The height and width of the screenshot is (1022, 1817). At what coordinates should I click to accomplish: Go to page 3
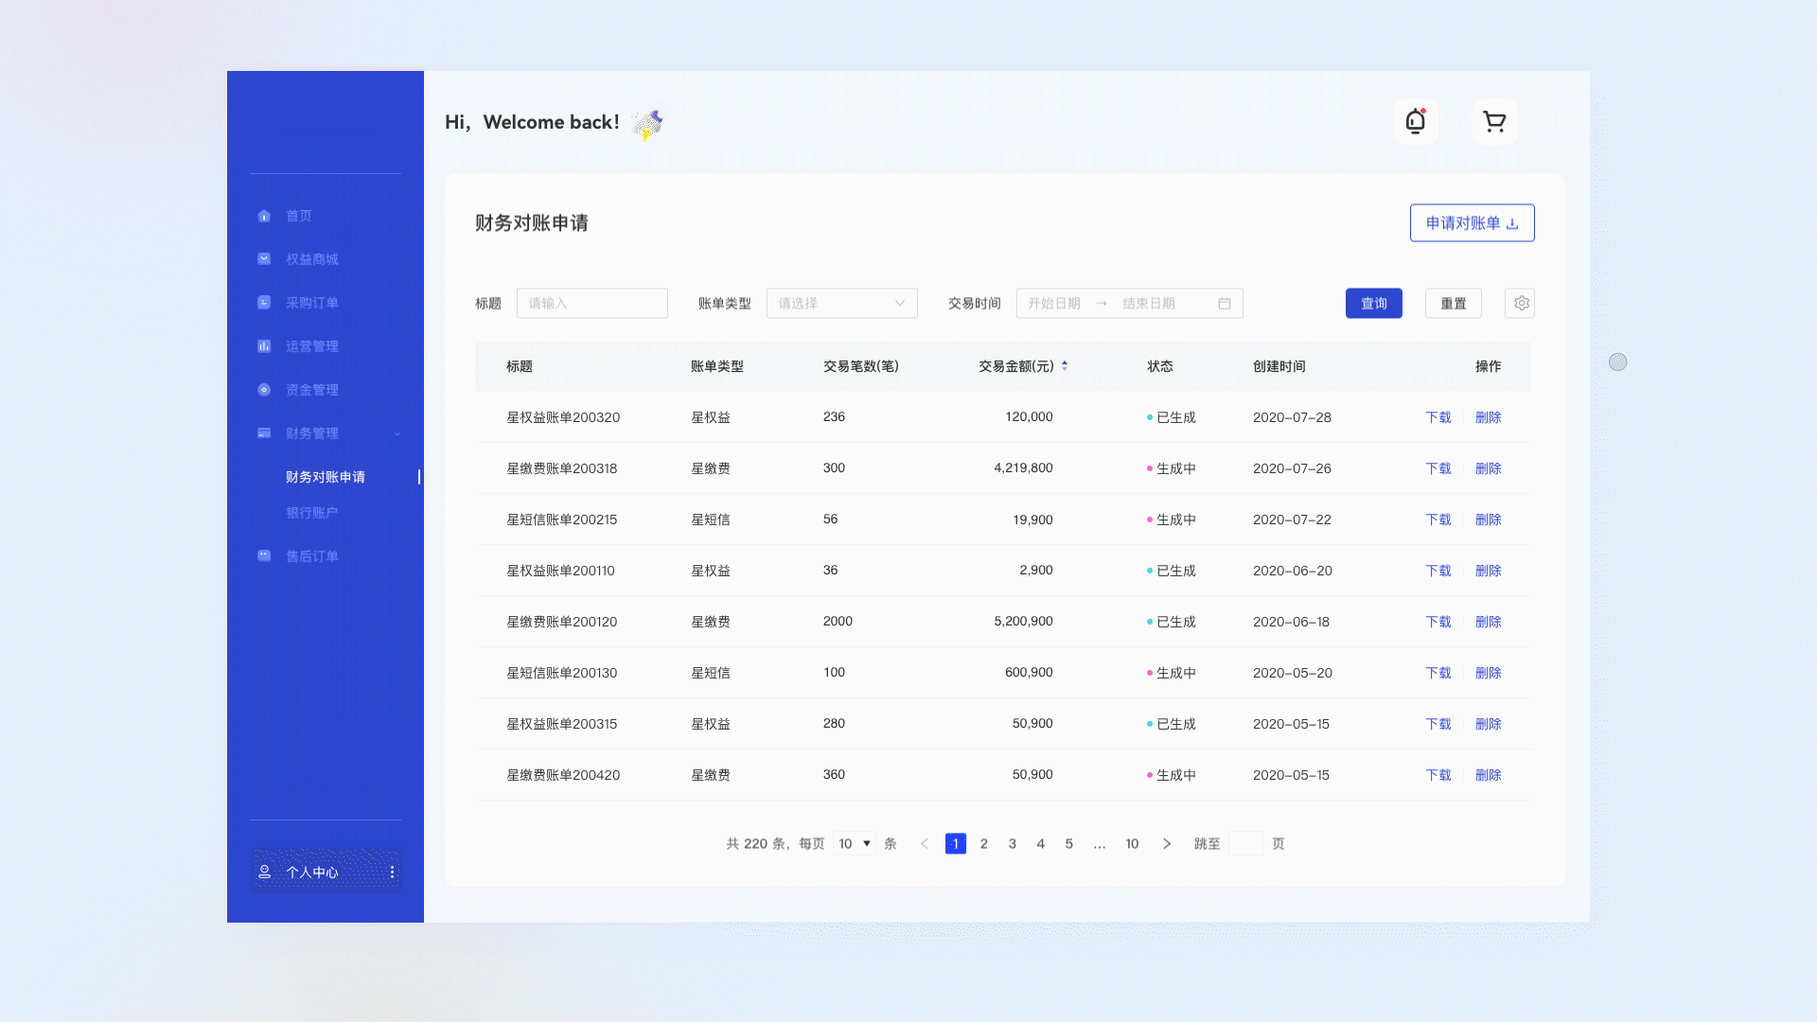pos(1013,843)
